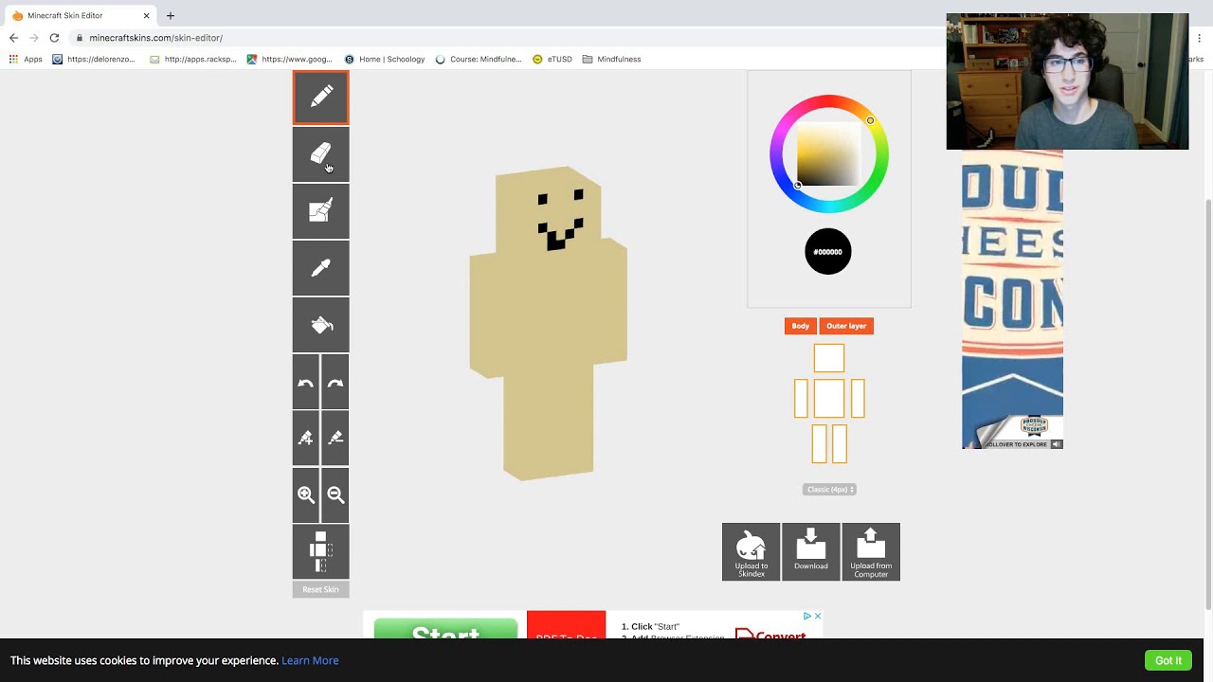Click the hue handle on color wheel
The height and width of the screenshot is (682, 1213).
click(x=870, y=120)
